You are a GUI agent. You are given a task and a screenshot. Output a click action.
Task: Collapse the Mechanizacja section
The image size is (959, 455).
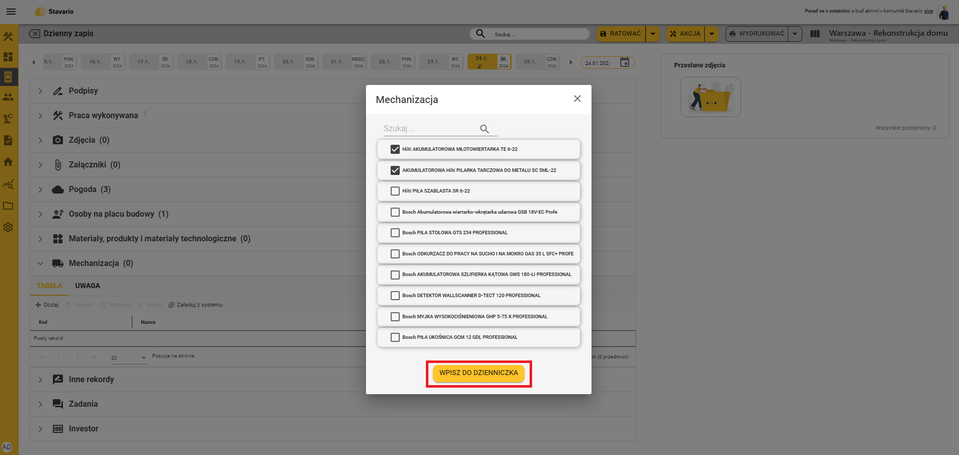(40, 263)
